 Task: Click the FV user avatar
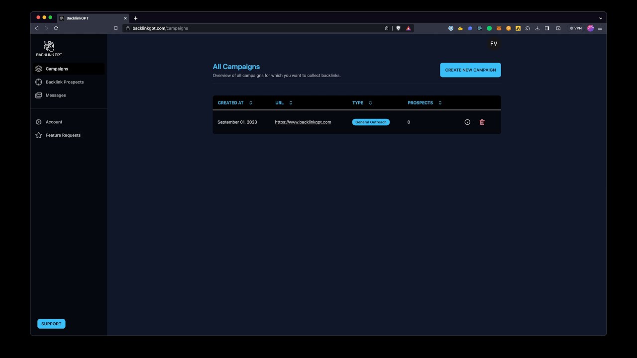(x=493, y=44)
